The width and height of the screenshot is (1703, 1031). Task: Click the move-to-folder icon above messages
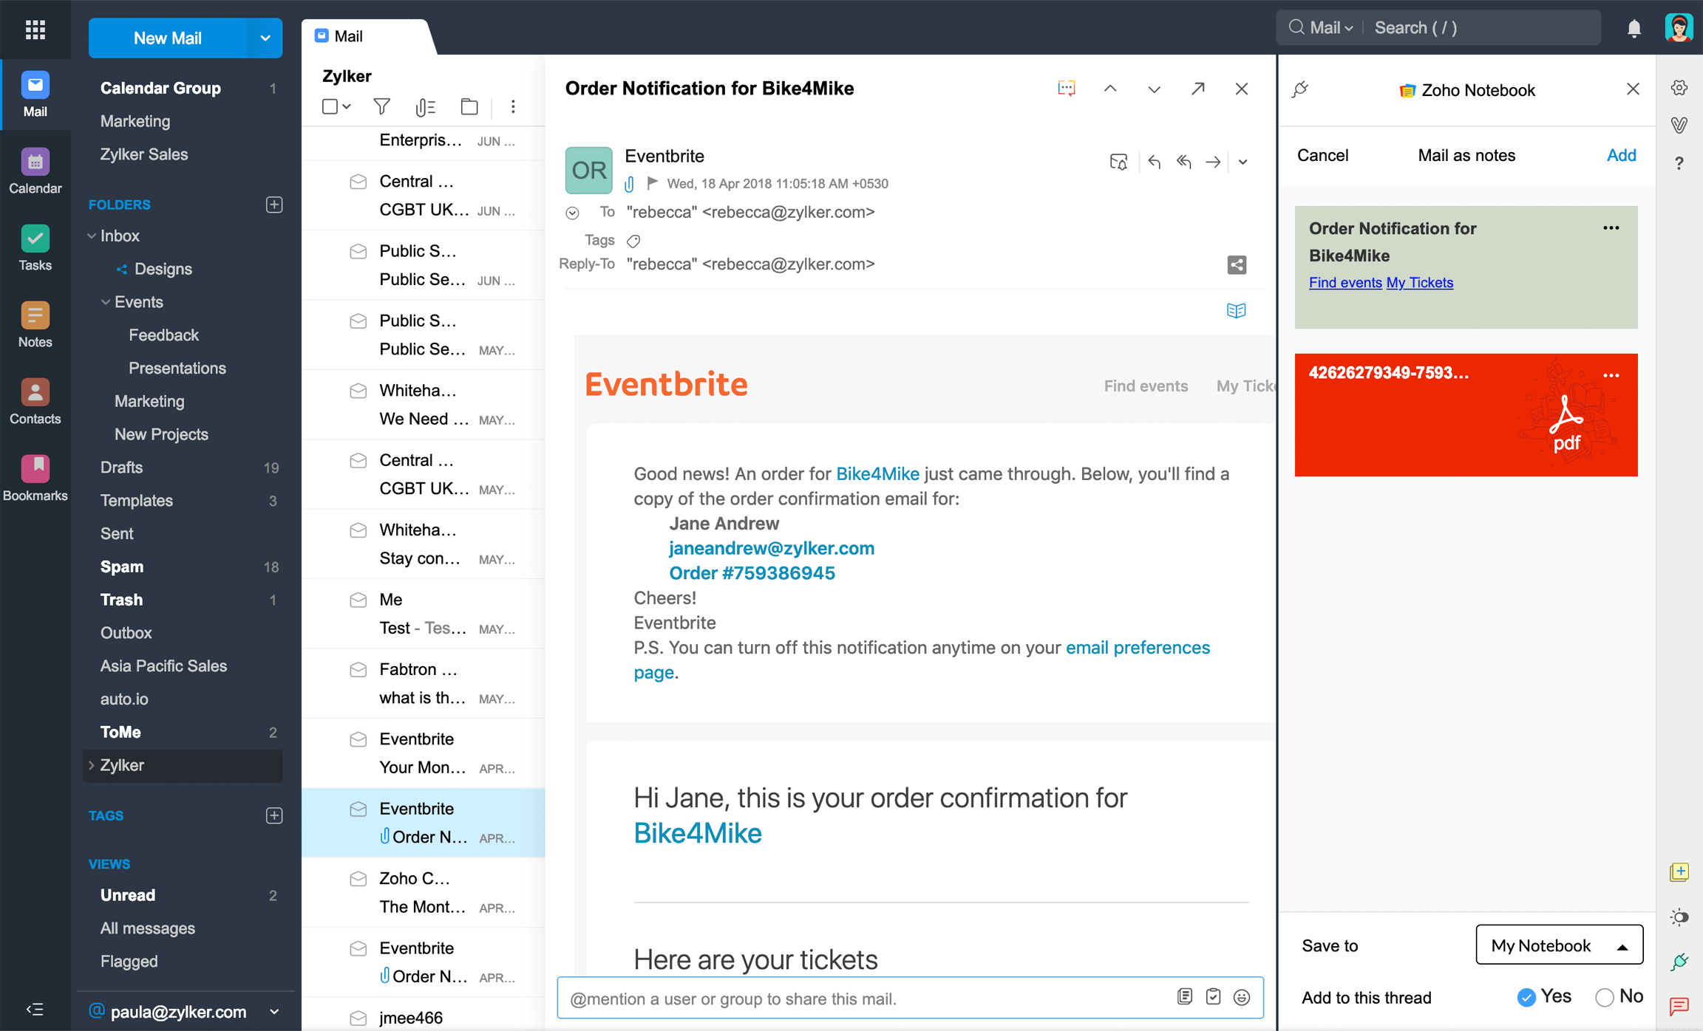tap(469, 106)
